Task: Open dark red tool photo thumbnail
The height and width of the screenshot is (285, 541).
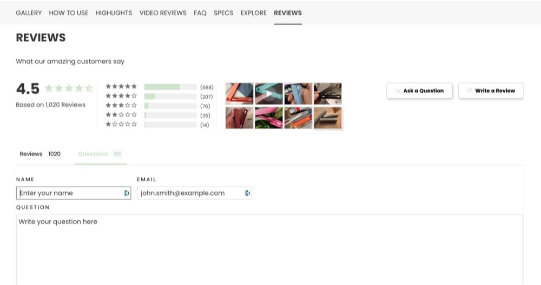Action: pos(239,118)
